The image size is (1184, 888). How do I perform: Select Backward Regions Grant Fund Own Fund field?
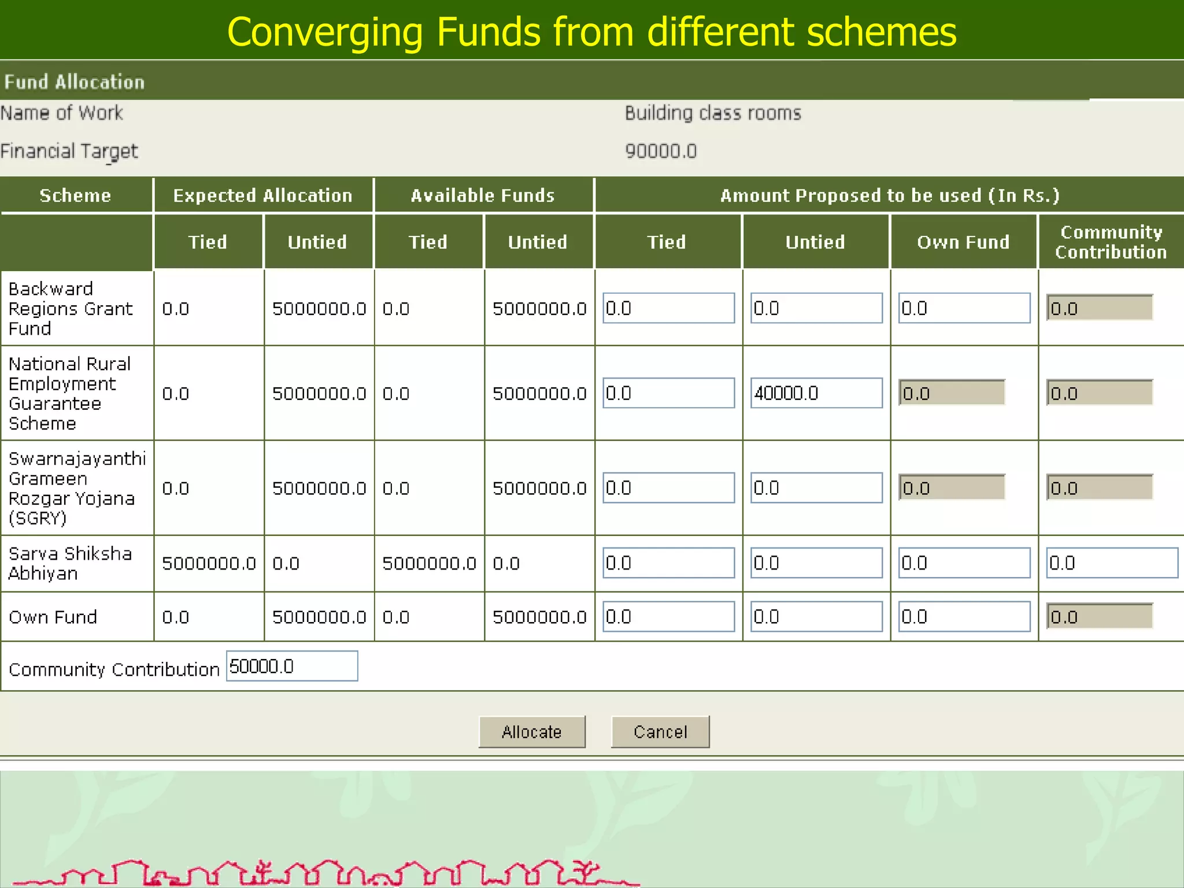(x=964, y=308)
